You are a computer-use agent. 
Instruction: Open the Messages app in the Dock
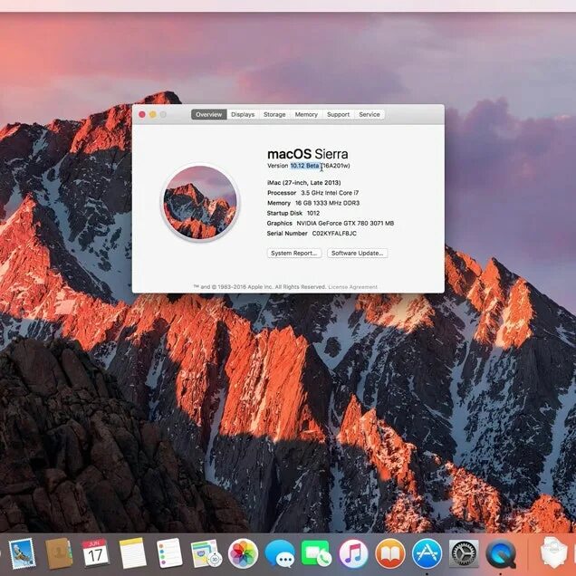(280, 553)
